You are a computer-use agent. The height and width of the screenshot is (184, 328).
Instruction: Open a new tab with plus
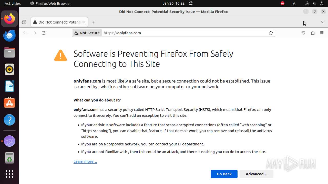coord(93,22)
